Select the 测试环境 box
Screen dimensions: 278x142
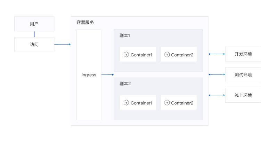coord(243,74)
